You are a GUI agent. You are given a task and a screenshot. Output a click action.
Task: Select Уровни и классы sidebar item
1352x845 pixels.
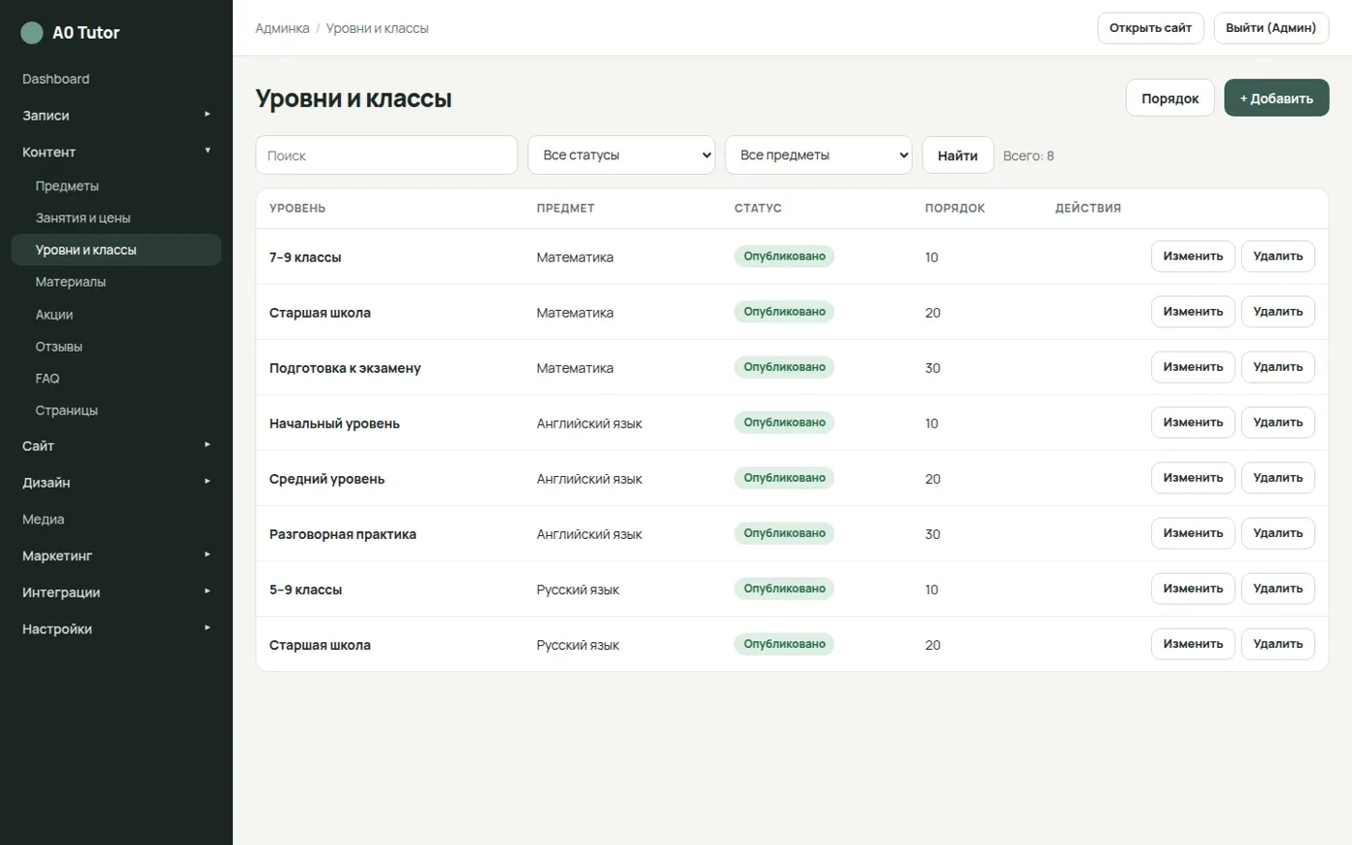coord(116,250)
